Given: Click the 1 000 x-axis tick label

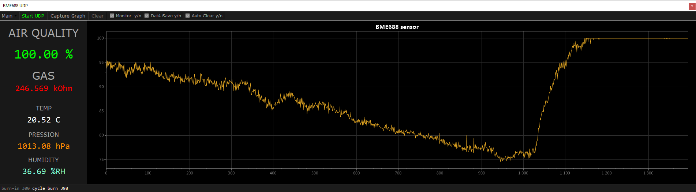Looking at the screenshot, I should pyautogui.click(x=523, y=173).
